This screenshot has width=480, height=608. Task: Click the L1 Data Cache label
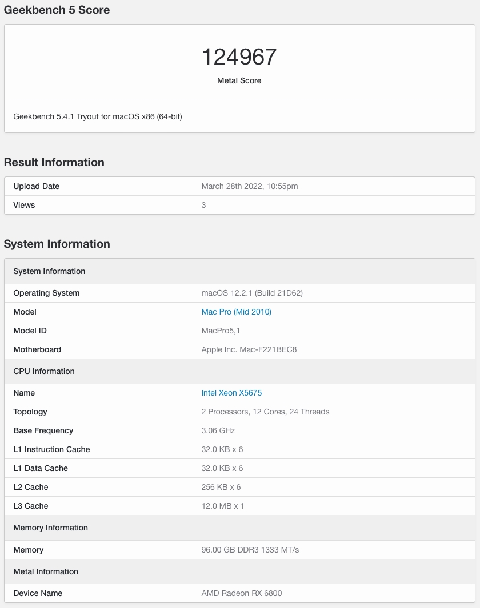pyautogui.click(x=41, y=468)
